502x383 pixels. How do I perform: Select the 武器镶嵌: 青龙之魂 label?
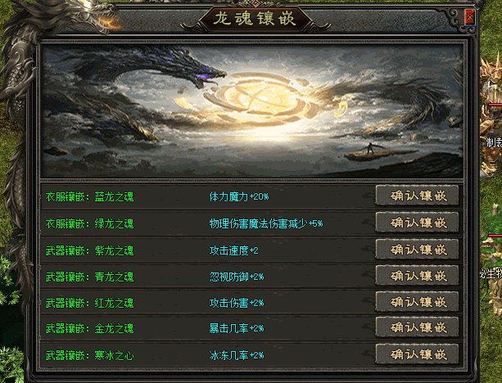click(x=89, y=277)
